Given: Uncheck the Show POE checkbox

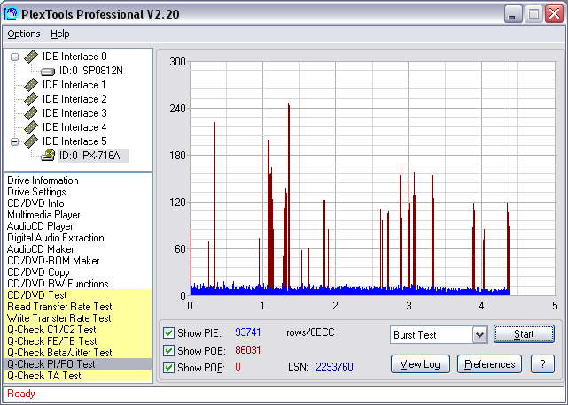Looking at the screenshot, I should coord(168,350).
